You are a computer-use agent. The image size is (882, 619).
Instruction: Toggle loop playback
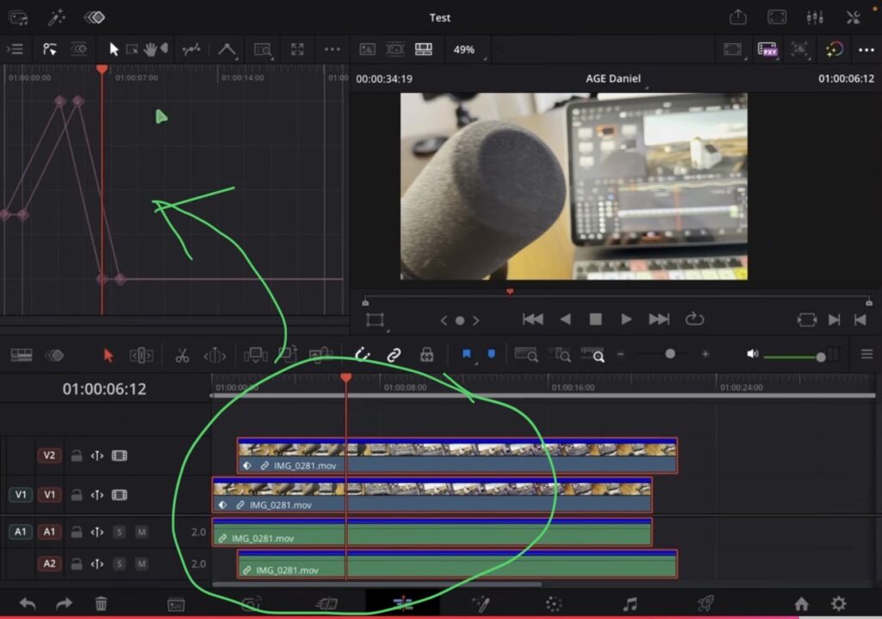pos(694,319)
